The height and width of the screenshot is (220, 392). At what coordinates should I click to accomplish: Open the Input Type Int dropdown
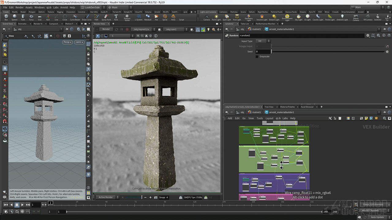pyautogui.click(x=263, y=41)
